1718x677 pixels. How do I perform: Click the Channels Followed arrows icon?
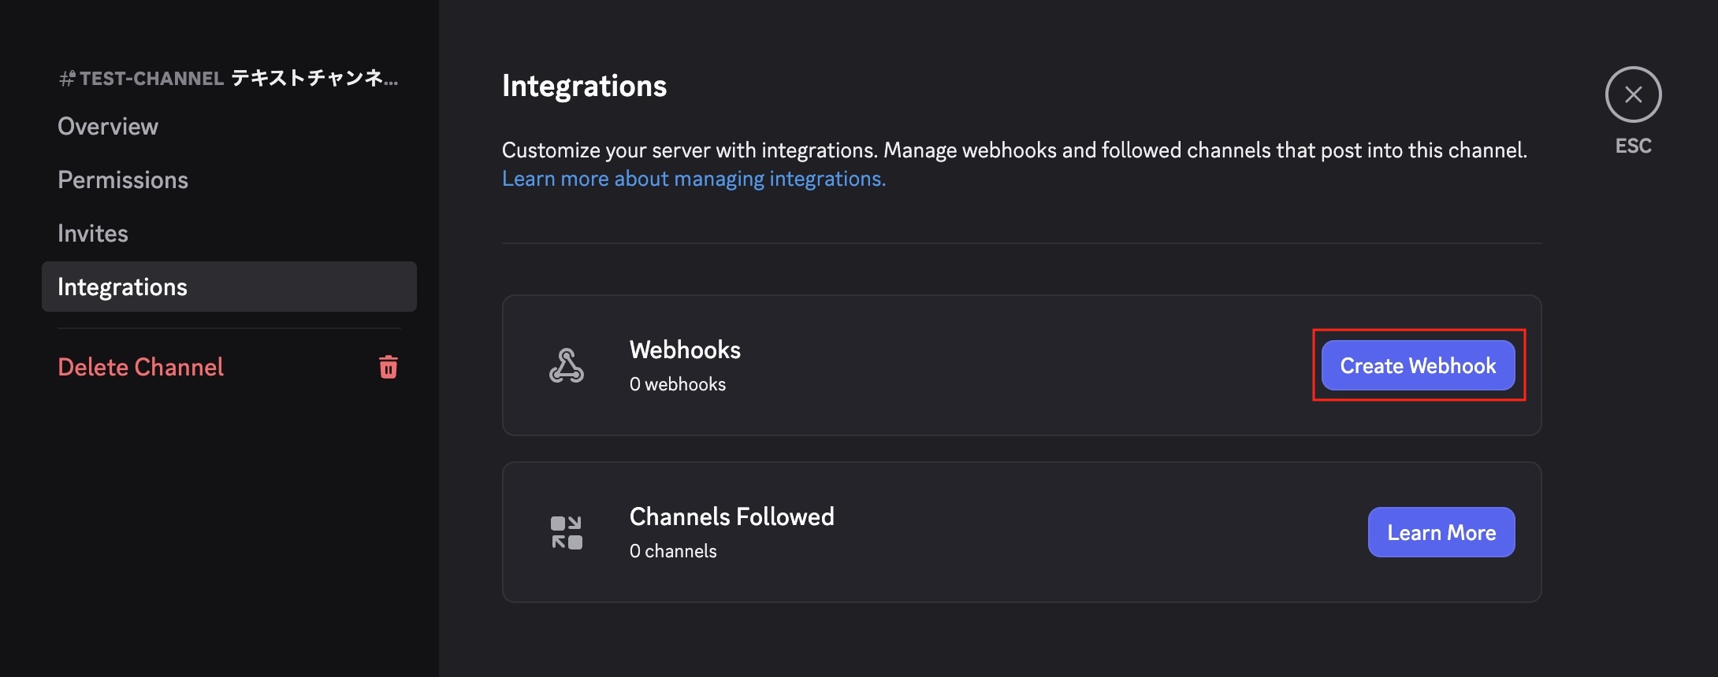[566, 533]
